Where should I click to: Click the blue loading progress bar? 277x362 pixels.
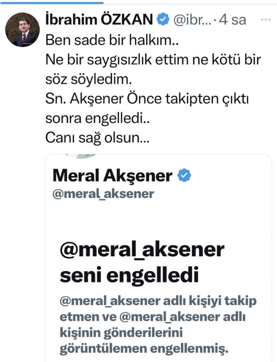52,1
